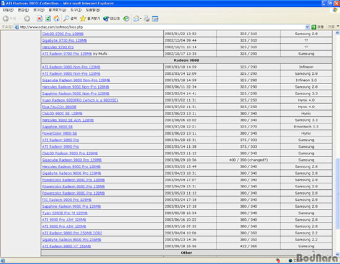This screenshot has height=264, width=340.
Task: Click the vertical scrollbar down arrow
Action: 337,254
